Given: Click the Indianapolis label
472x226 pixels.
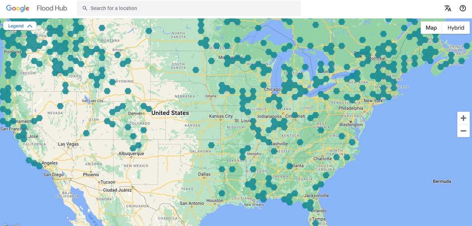Looking at the screenshot, I should coord(270,117).
